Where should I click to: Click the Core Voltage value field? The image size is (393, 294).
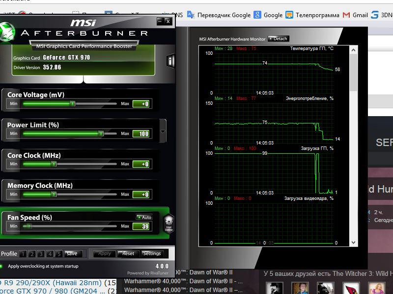(142, 104)
